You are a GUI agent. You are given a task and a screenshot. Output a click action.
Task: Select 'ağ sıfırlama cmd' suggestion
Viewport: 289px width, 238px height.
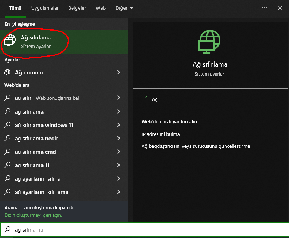point(64,152)
